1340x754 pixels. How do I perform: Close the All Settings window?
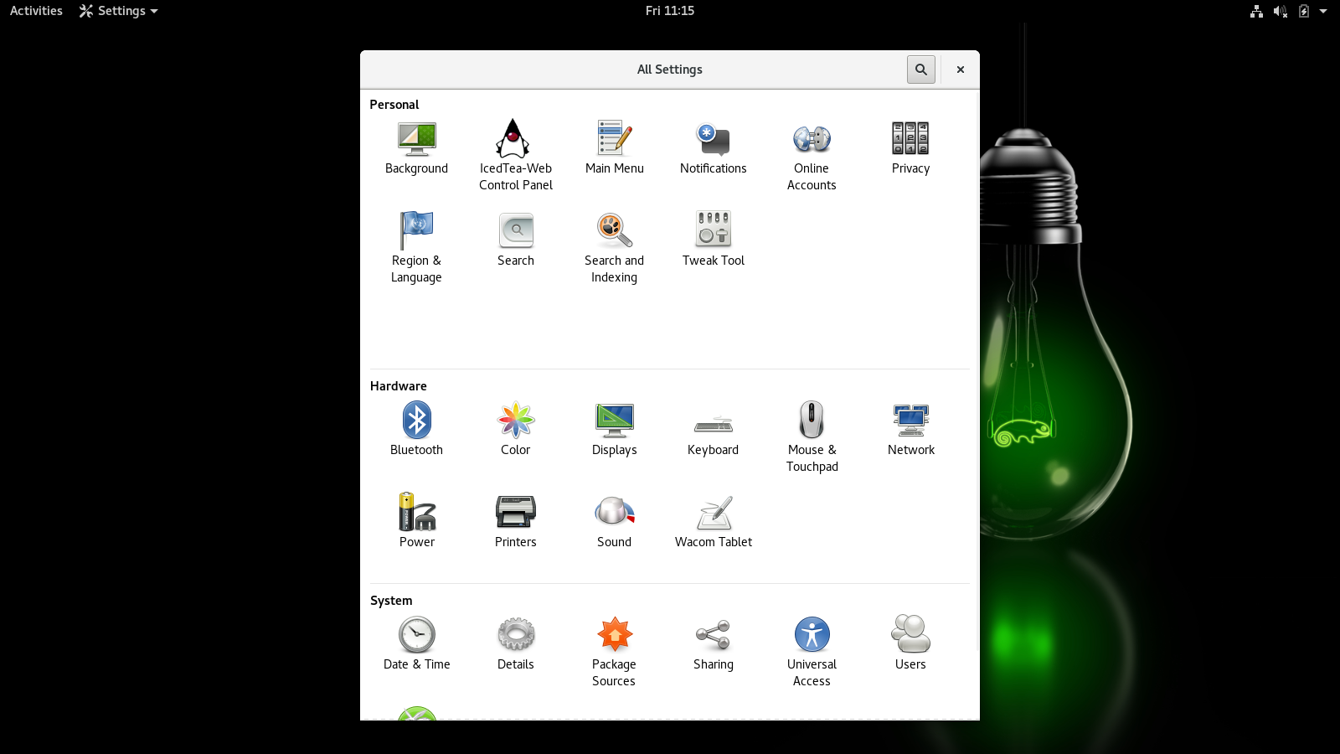961,70
